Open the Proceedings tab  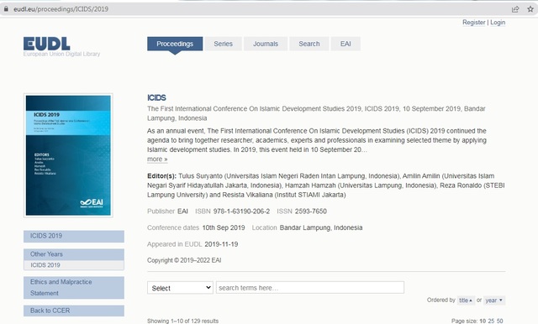(x=175, y=44)
